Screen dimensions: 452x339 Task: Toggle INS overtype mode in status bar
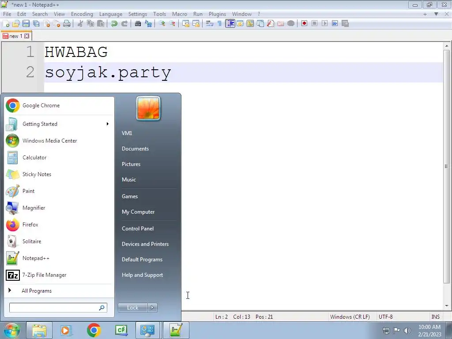435,317
